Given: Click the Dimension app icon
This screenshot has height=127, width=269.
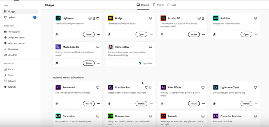Looking at the screenshot, I should (58, 116).
